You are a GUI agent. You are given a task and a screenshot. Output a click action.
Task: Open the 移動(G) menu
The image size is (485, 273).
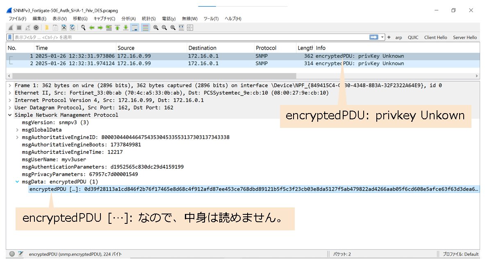point(80,18)
